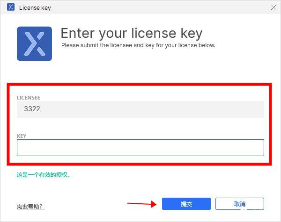
Task: Submit the license with the 提交 button
Action: pos(186,204)
